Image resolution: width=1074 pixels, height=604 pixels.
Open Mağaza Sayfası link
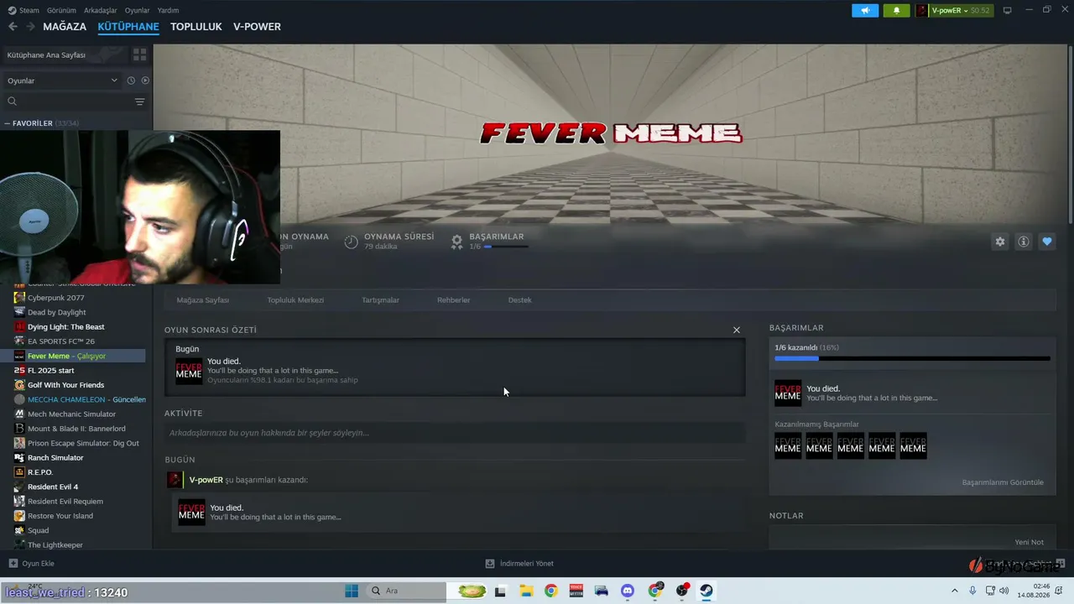[x=202, y=300]
